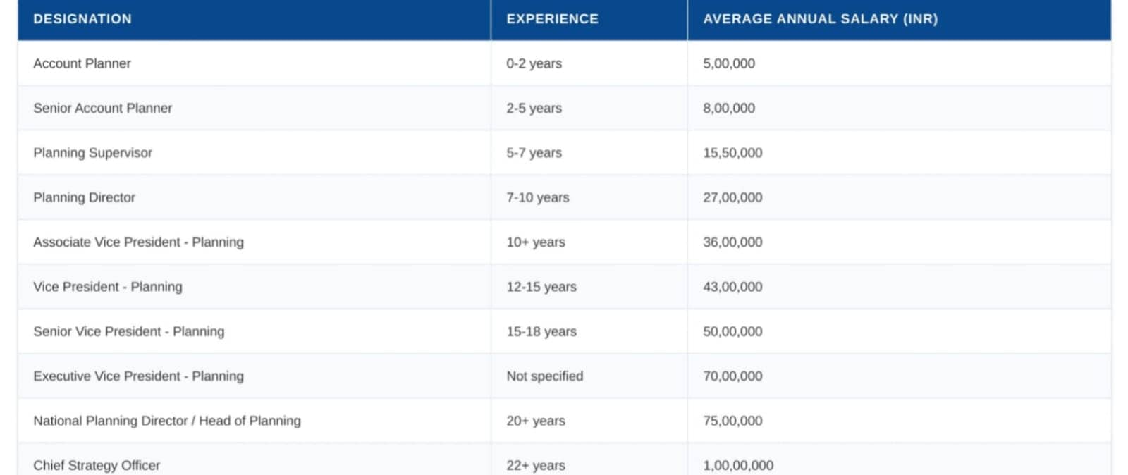Select Senior Vice President - Planning cell
The width and height of the screenshot is (1128, 475).
click(x=128, y=331)
